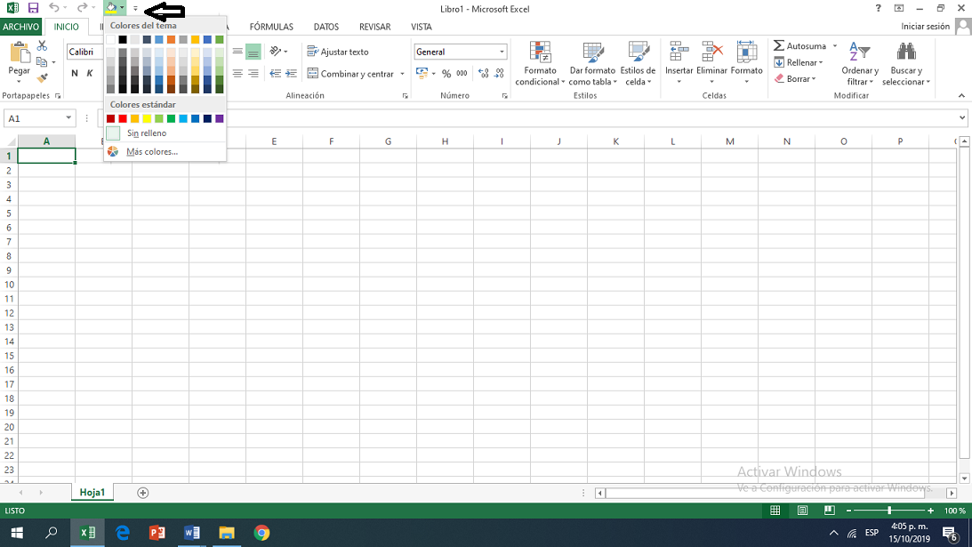Viewport: 972px width, 547px height.
Task: Select the Hoja1 sheet tab
Action: coord(92,493)
